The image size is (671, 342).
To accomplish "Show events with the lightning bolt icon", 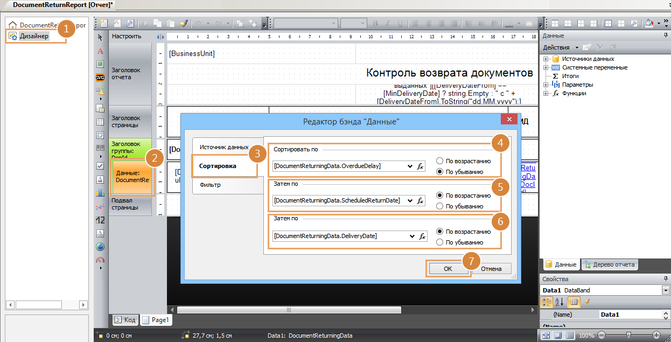I will (586, 302).
